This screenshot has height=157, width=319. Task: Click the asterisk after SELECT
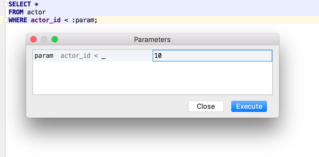pos(37,5)
